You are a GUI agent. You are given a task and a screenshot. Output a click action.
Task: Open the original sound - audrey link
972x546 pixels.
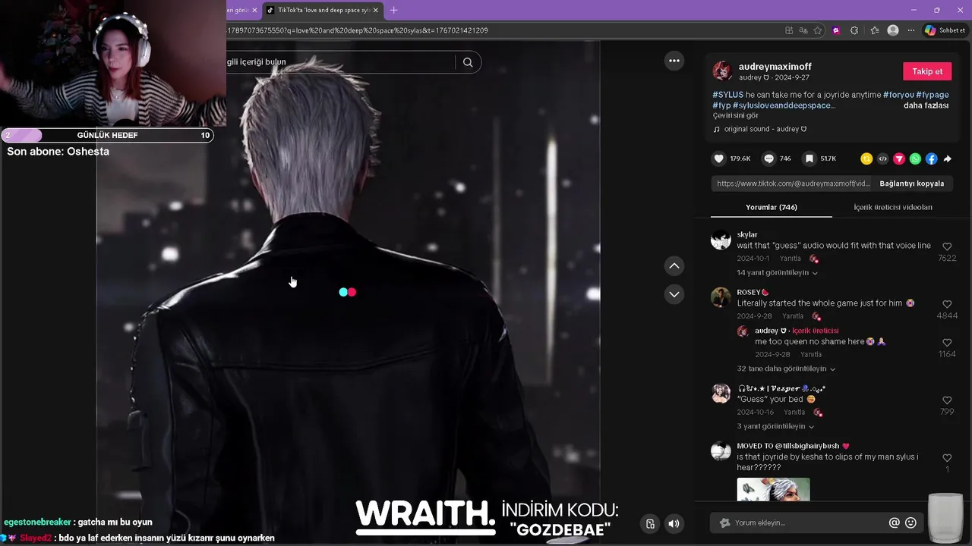[x=765, y=129]
